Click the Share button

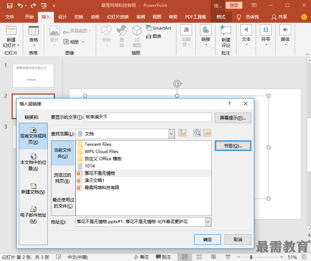point(279,17)
